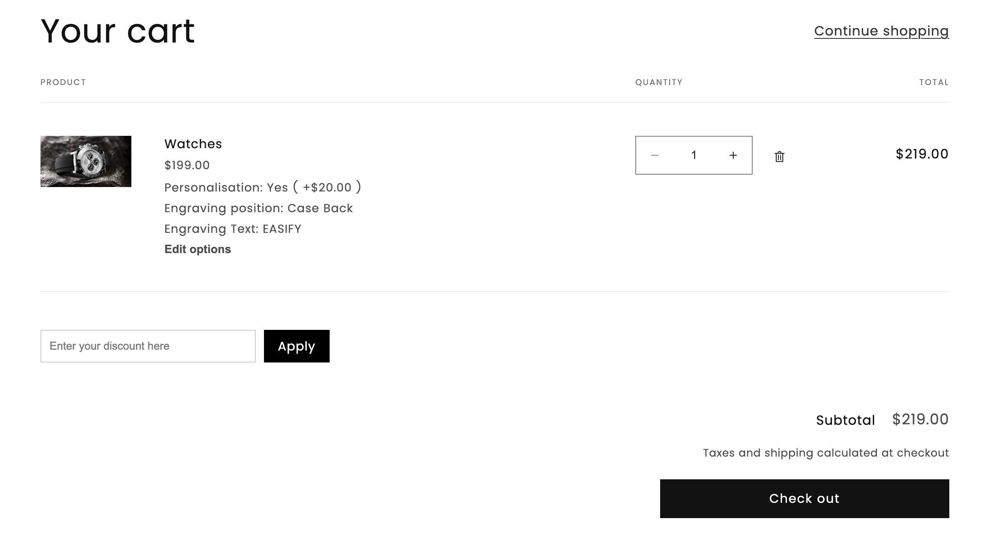Proceed with the Check out button
The image size is (984, 540).
[804, 498]
